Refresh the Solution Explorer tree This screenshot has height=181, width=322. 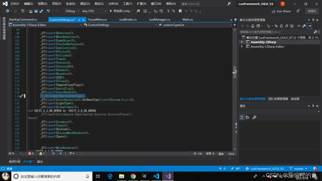coord(281,26)
